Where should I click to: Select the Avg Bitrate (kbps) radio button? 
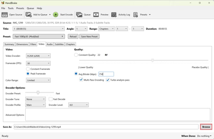[76, 74]
